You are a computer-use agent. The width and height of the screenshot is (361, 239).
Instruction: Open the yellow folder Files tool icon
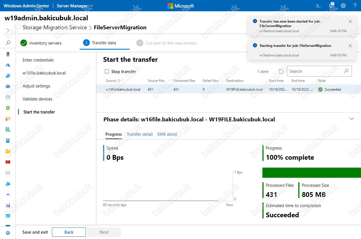click(8, 151)
